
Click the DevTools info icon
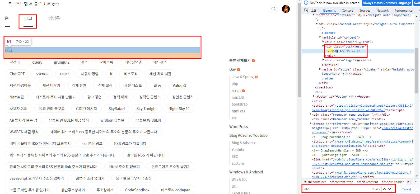(x=306, y=3)
